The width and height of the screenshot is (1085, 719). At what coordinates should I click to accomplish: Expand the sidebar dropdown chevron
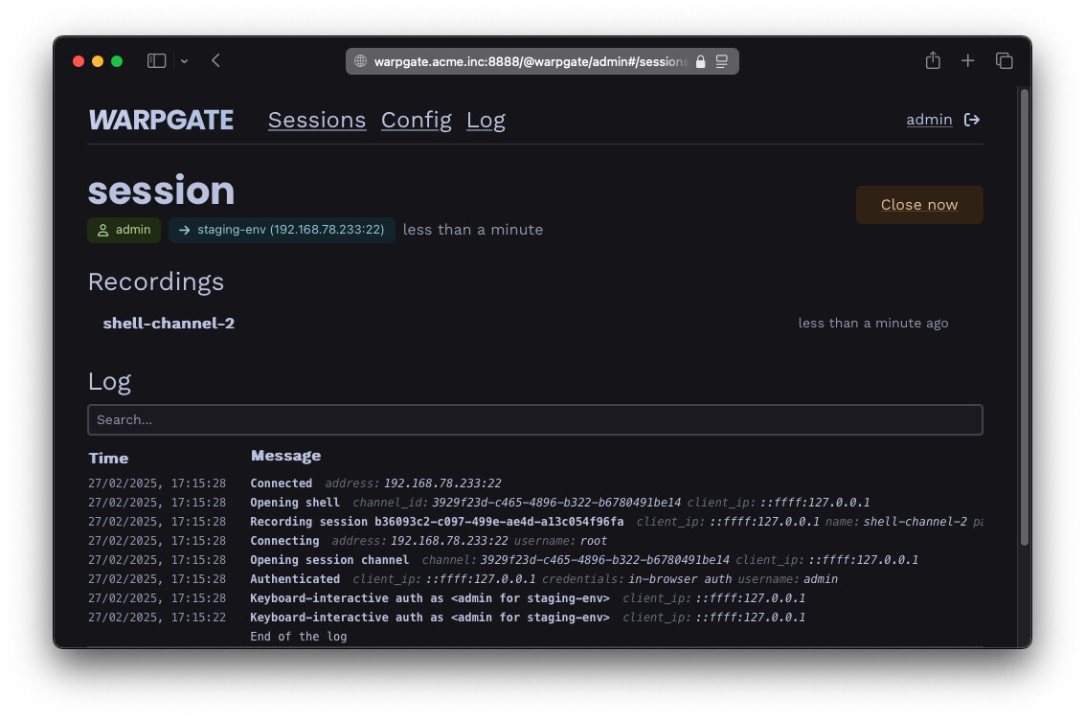[184, 61]
